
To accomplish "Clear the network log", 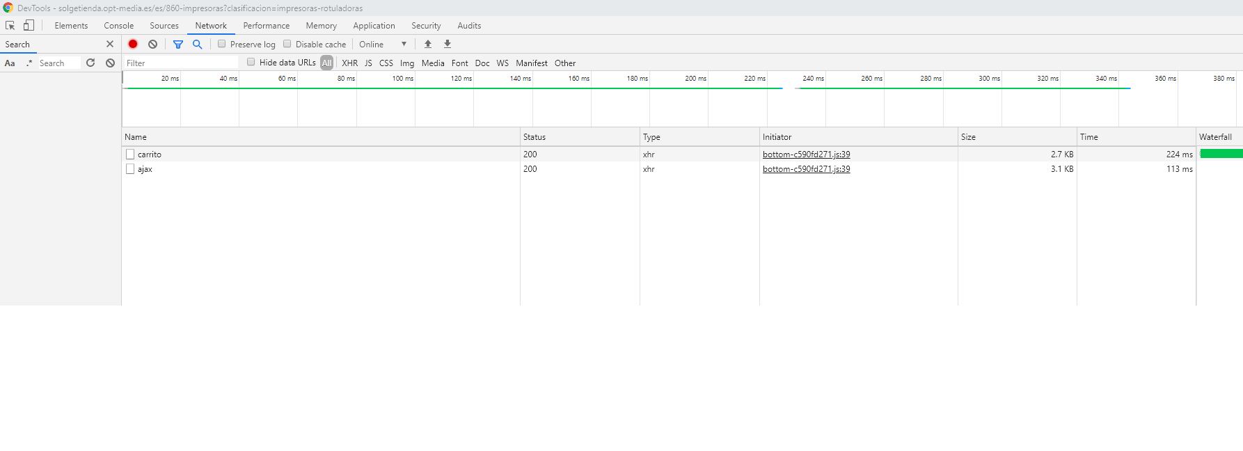I will (x=152, y=44).
